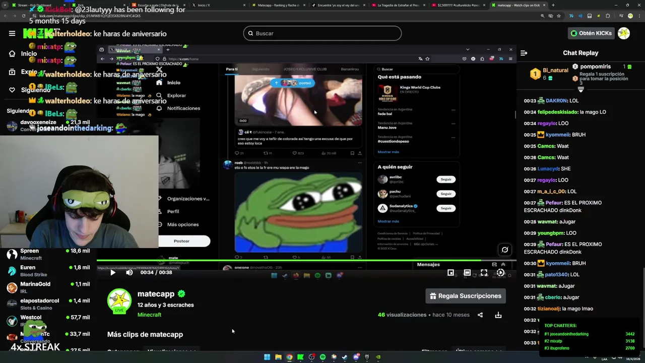Click the Obtén KICKs button
The height and width of the screenshot is (363, 645).
pyautogui.click(x=591, y=33)
